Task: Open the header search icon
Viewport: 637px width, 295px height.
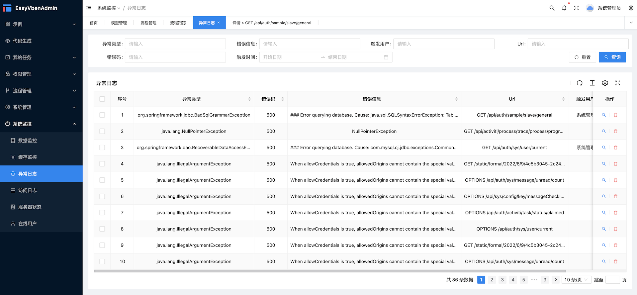Action: tap(552, 8)
